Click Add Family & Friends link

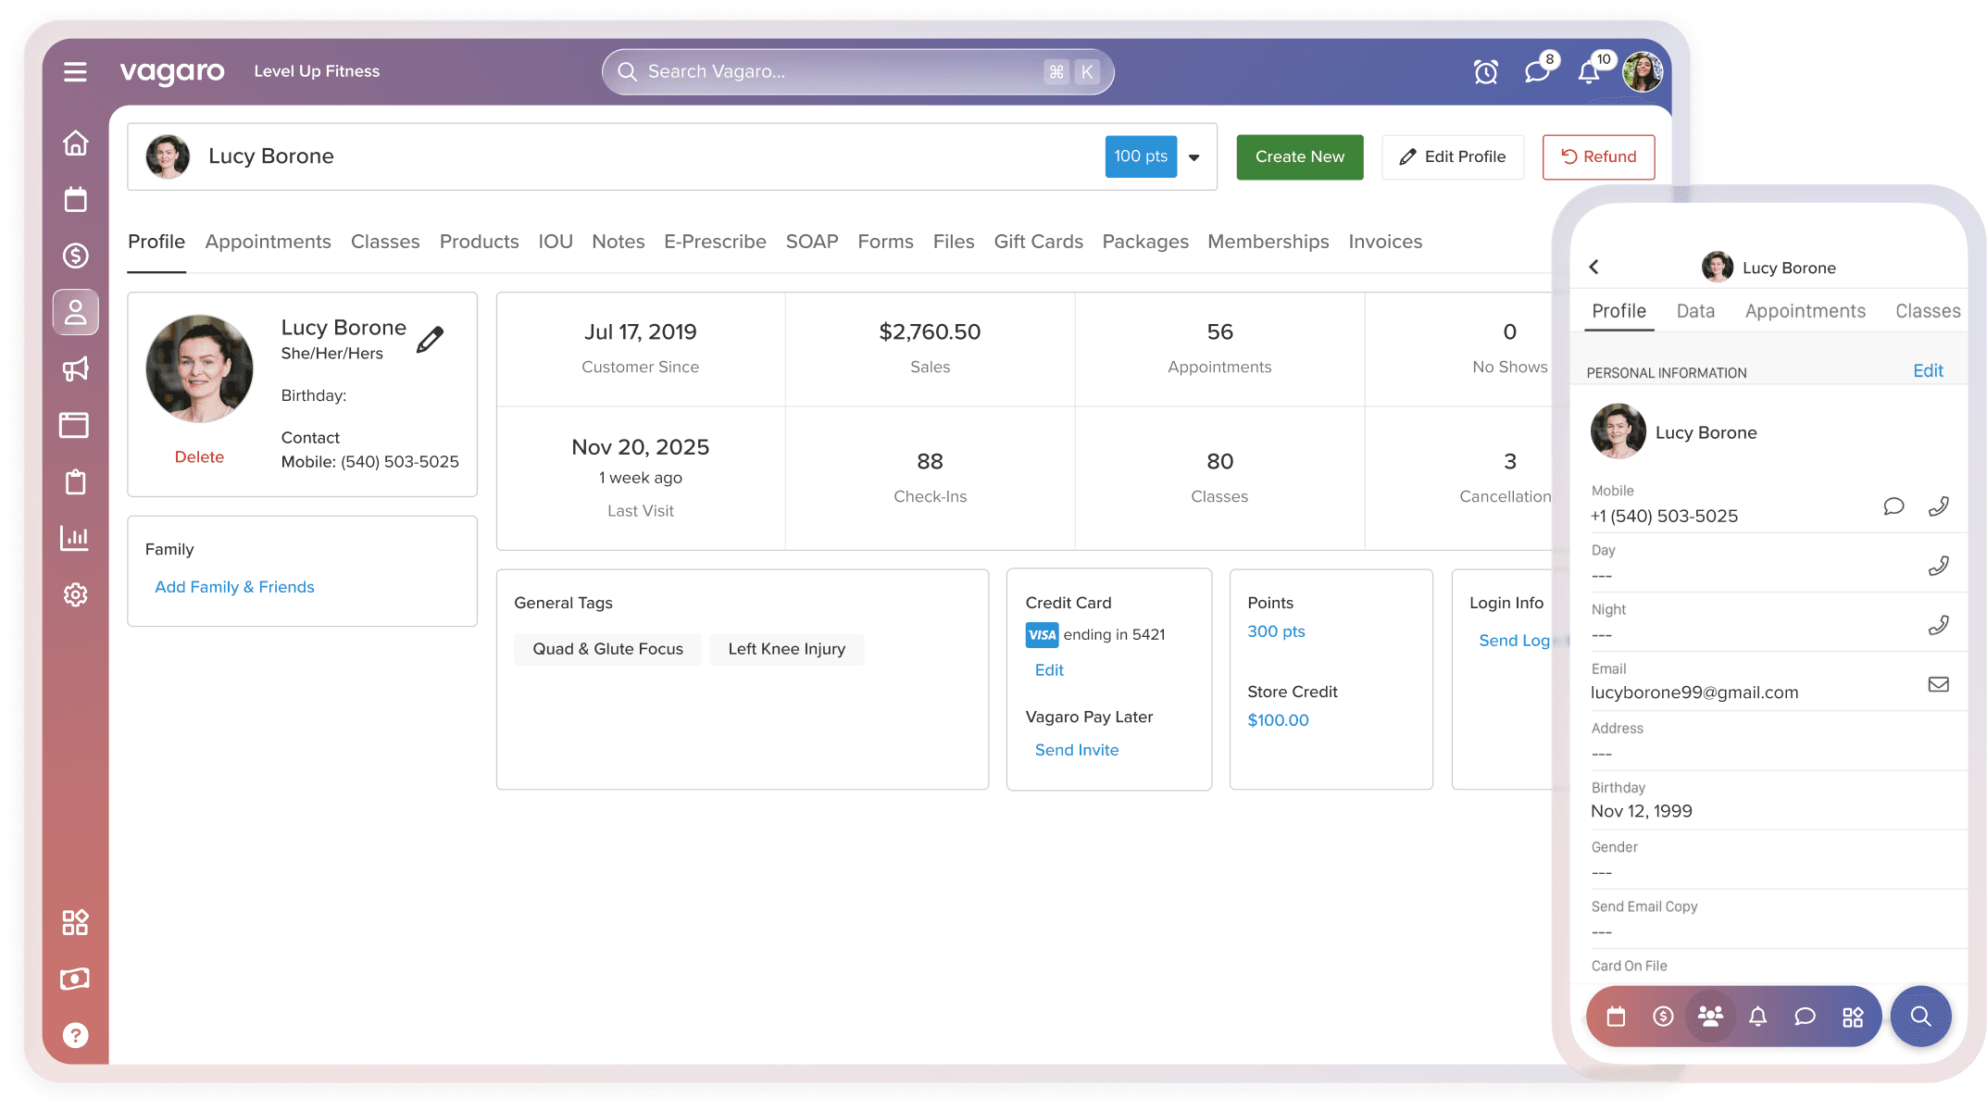[x=234, y=587]
